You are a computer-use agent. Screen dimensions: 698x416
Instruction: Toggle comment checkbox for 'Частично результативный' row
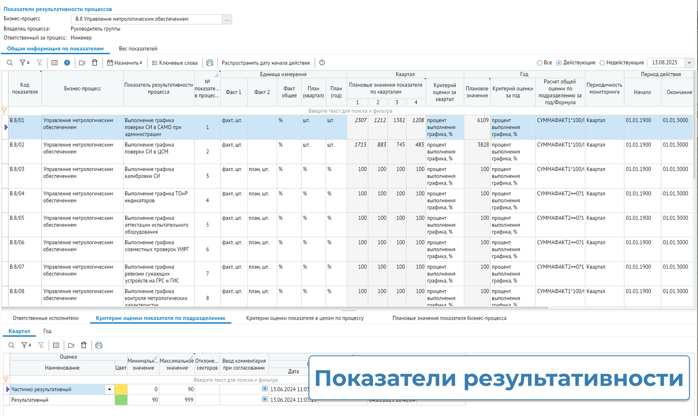click(x=265, y=389)
